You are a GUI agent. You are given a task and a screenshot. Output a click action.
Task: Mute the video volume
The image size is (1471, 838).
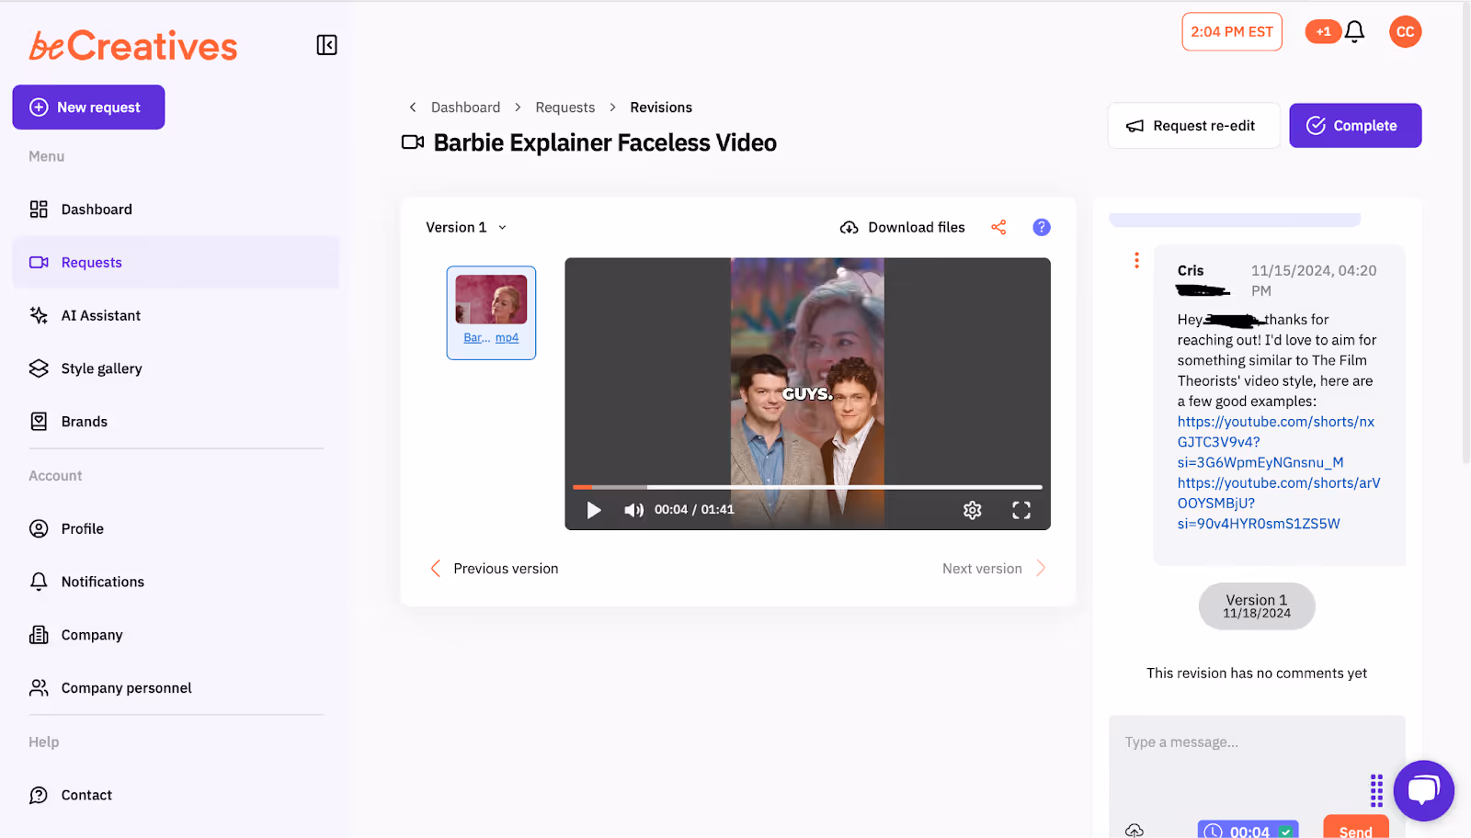[633, 510]
